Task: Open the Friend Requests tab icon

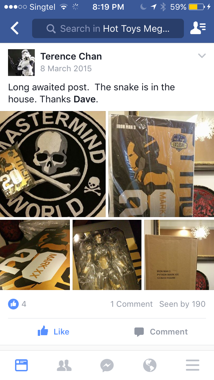Action: [x=64, y=365]
